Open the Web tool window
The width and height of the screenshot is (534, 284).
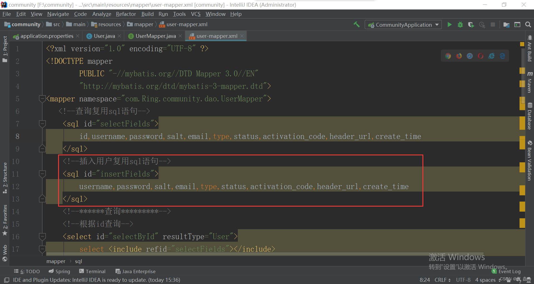point(5,253)
